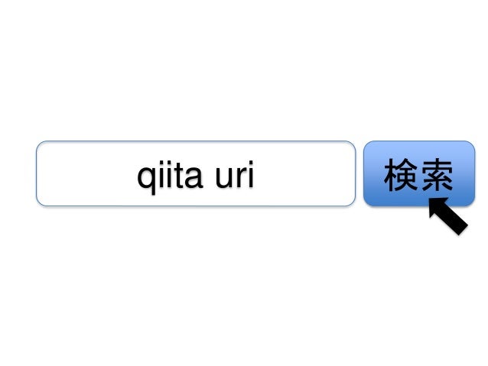Focus the search input containing 'qiita uri'
This screenshot has height=366, width=488.
click(x=196, y=173)
